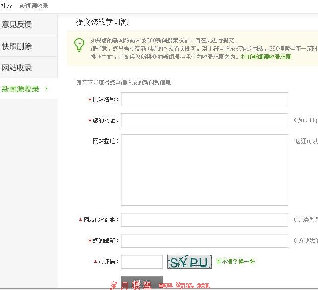The height and width of the screenshot is (290, 318).
Task: Open 打开新闻源收录范围 link
Action: click(266, 57)
